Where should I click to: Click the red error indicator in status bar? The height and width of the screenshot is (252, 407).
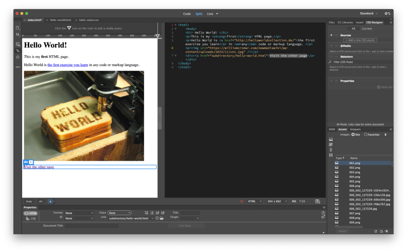point(242,202)
